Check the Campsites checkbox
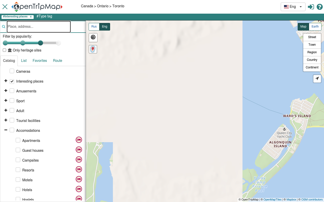 tap(18, 160)
